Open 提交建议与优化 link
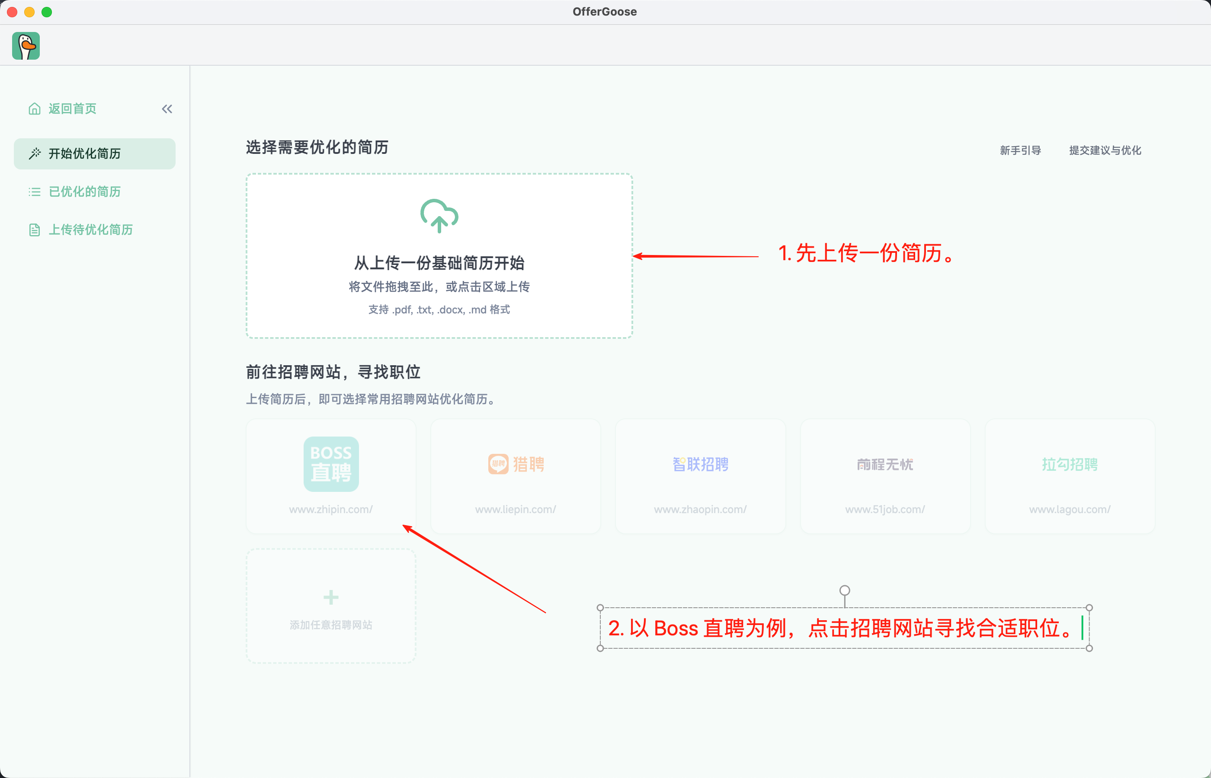The width and height of the screenshot is (1211, 778). 1105,150
